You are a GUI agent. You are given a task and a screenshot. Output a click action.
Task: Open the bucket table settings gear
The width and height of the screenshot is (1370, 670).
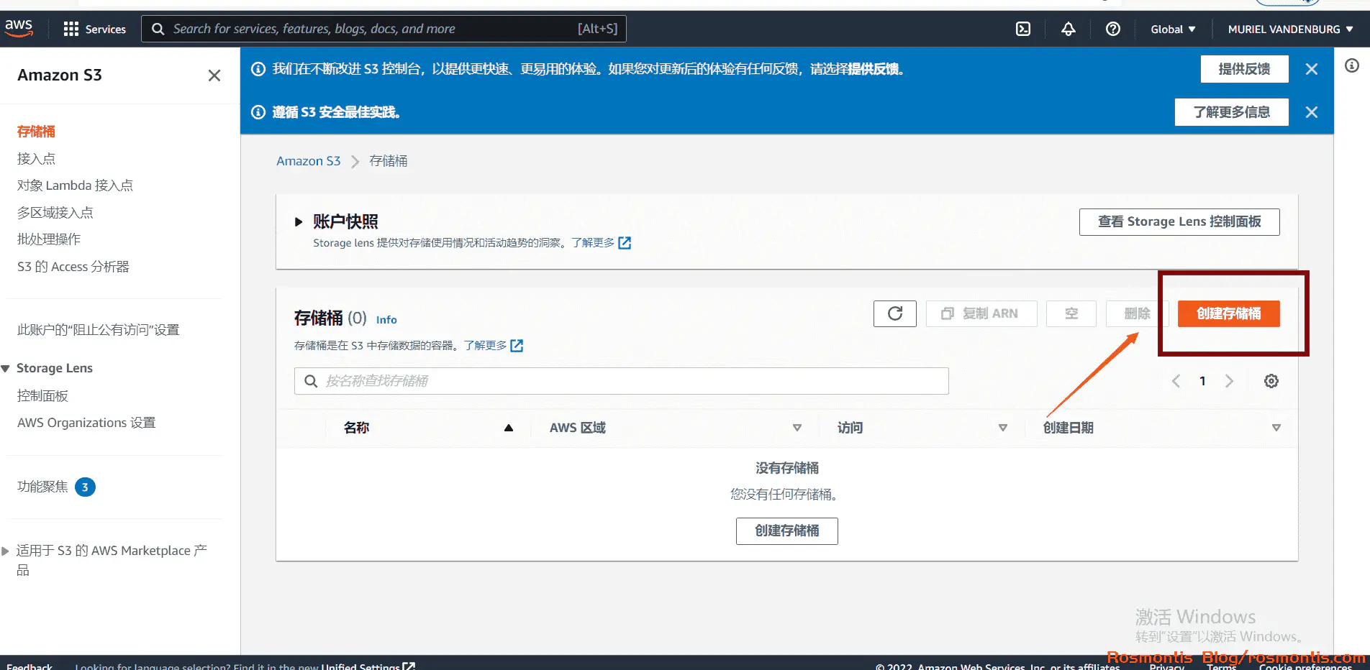pyautogui.click(x=1271, y=381)
